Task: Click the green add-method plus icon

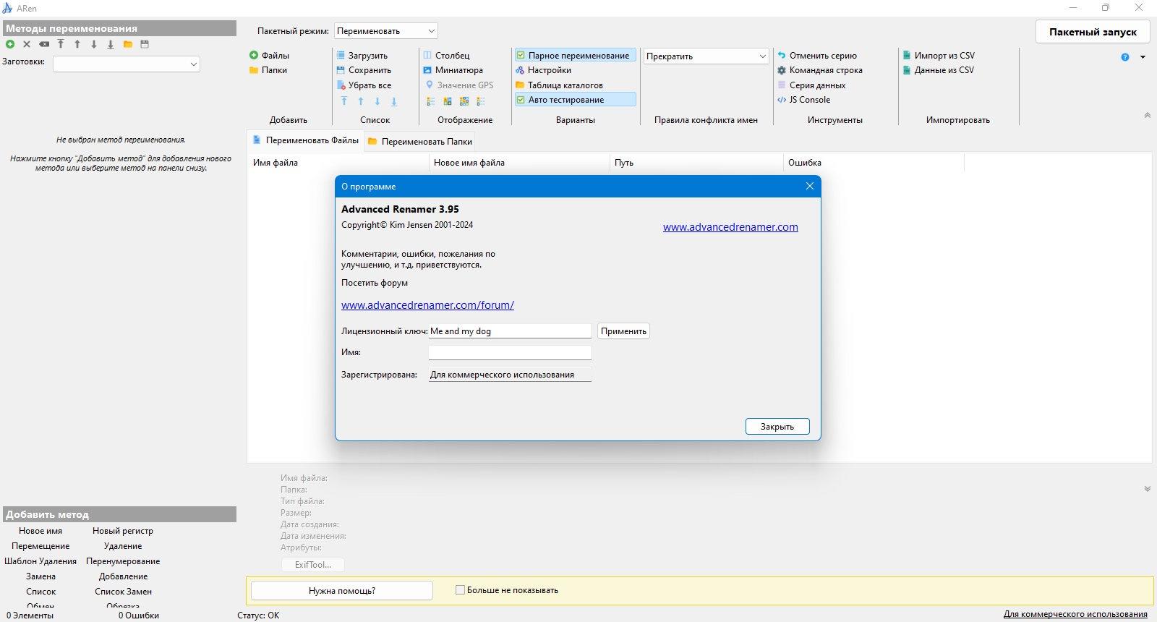Action: [10, 44]
